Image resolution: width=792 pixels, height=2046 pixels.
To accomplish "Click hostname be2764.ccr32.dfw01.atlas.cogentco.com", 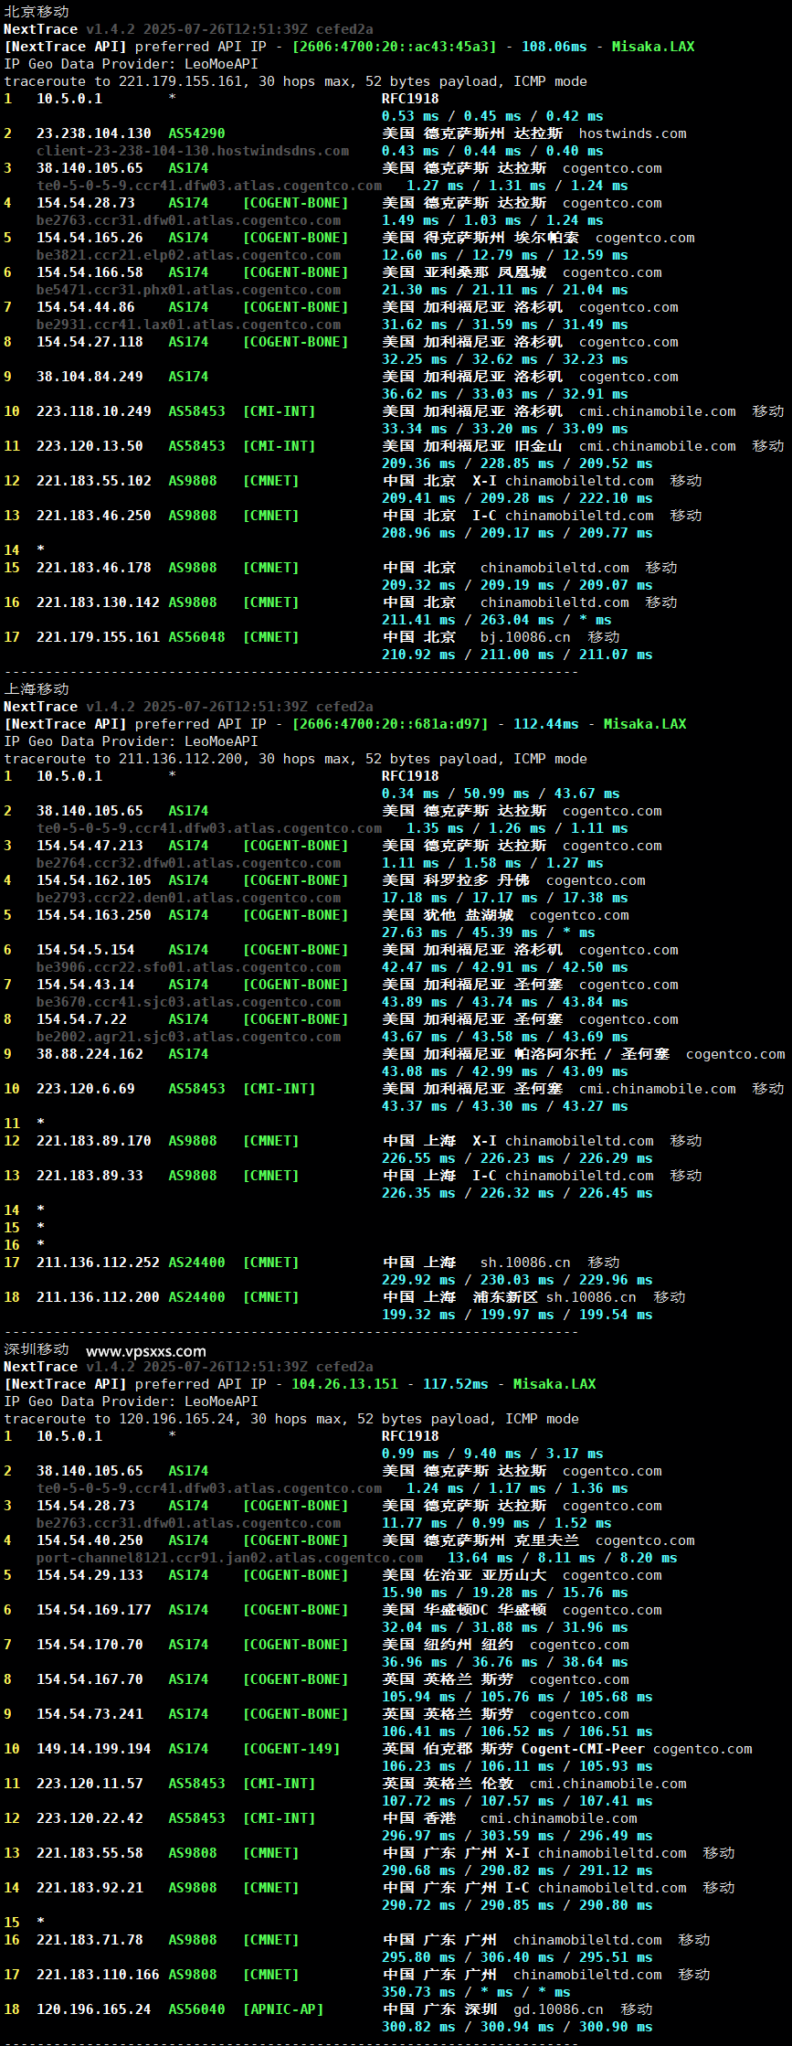I will tap(188, 863).
